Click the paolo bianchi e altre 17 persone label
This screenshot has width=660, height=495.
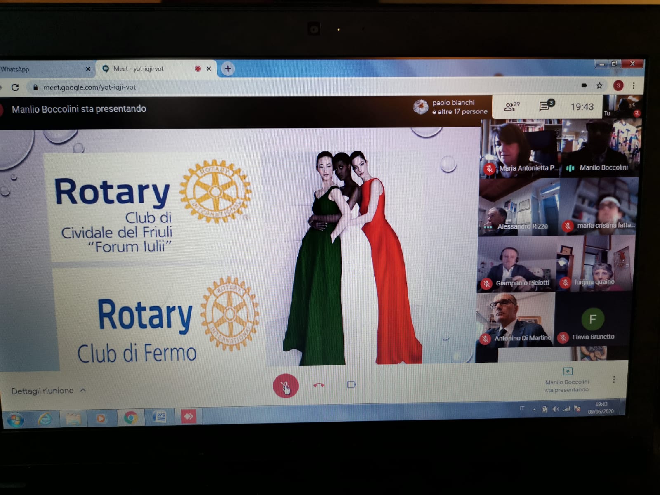pos(450,107)
